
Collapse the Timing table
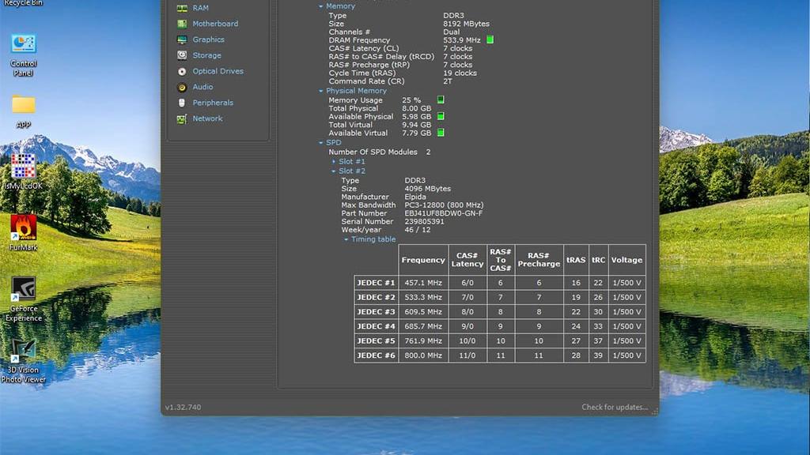tap(346, 239)
